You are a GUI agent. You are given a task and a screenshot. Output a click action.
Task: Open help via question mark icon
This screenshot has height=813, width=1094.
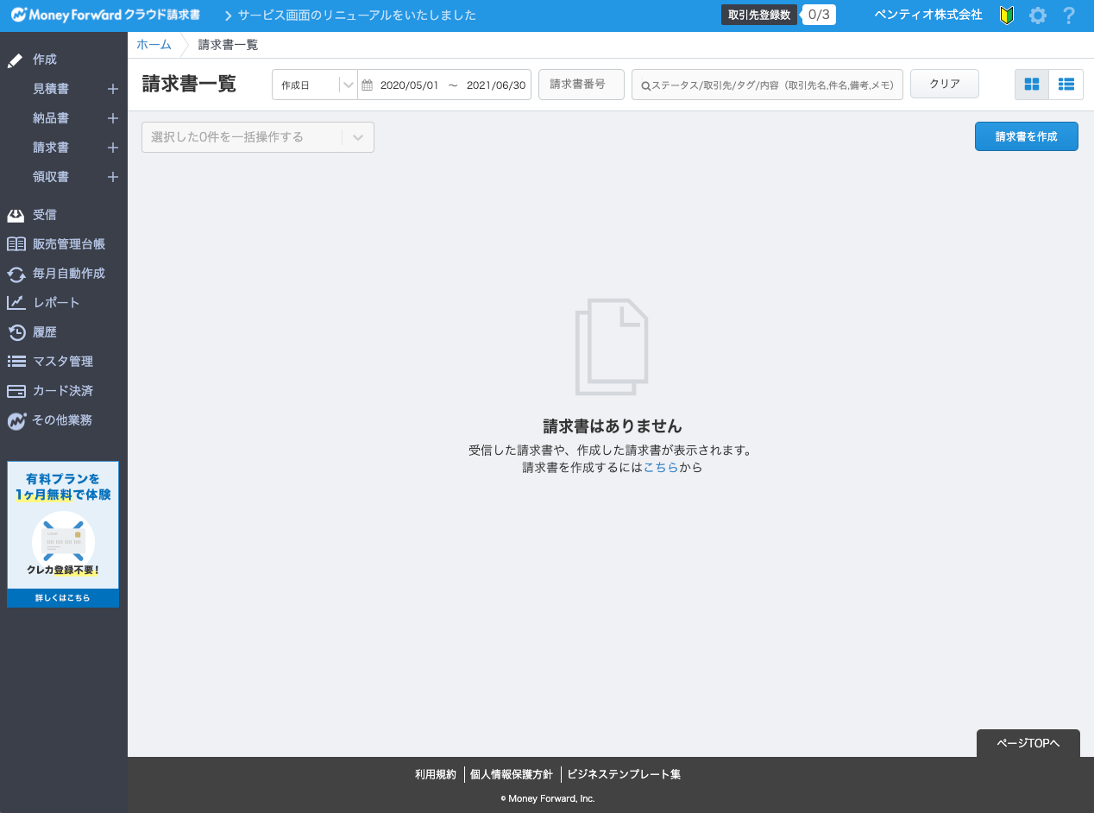pos(1069,16)
